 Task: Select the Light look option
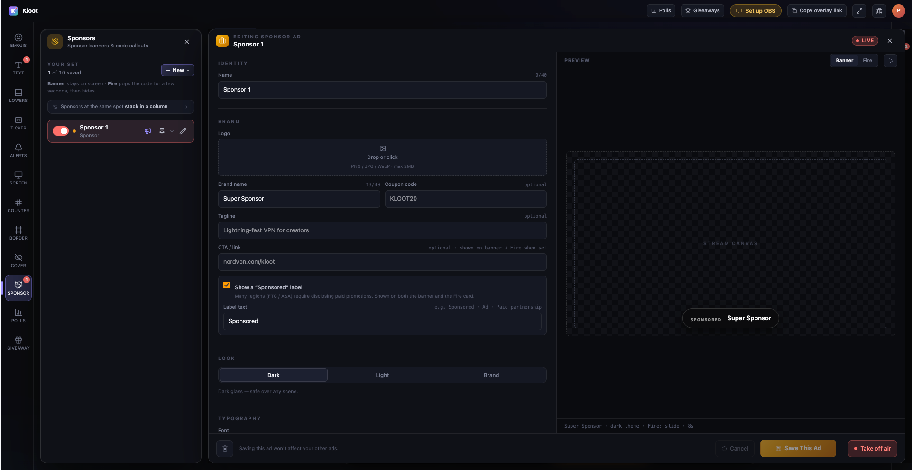[x=382, y=375]
